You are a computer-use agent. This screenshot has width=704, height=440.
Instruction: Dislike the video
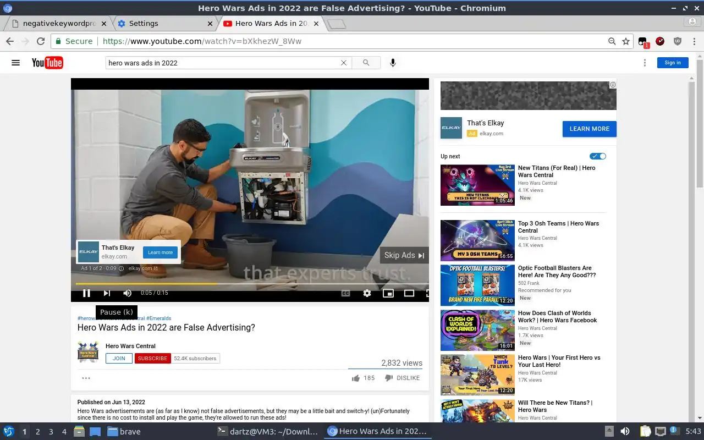pos(403,378)
